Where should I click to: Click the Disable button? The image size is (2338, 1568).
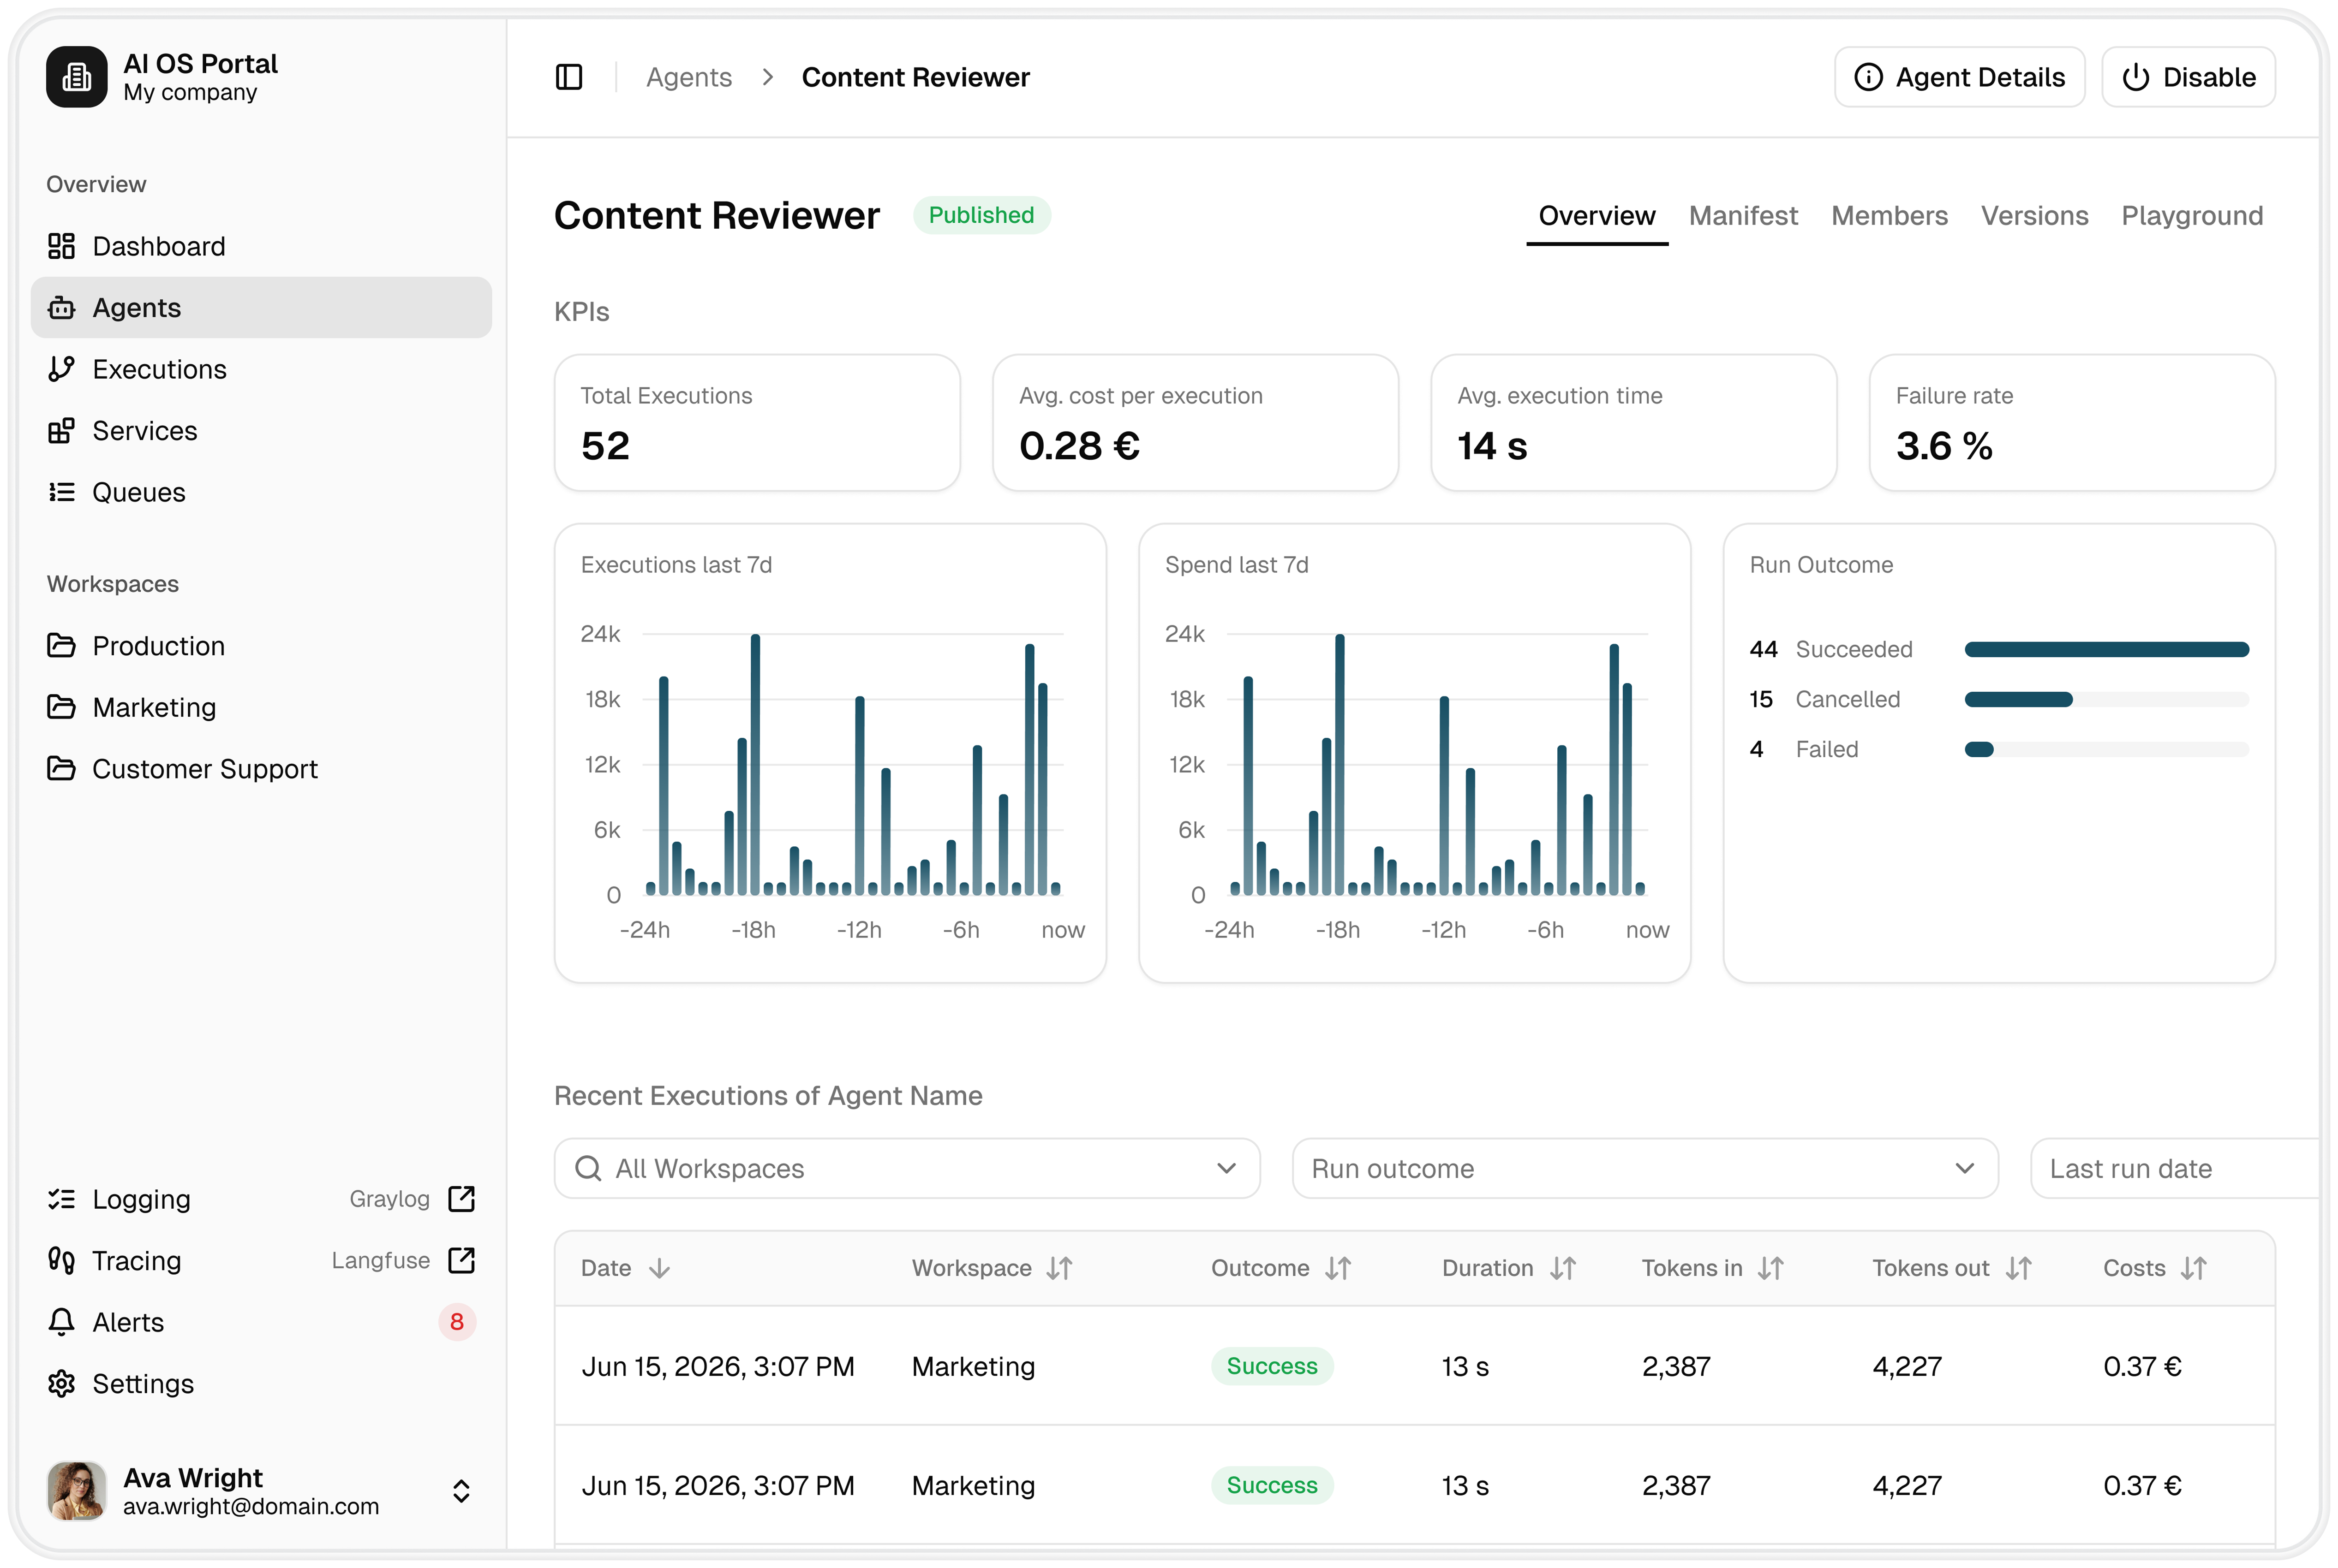click(2188, 77)
